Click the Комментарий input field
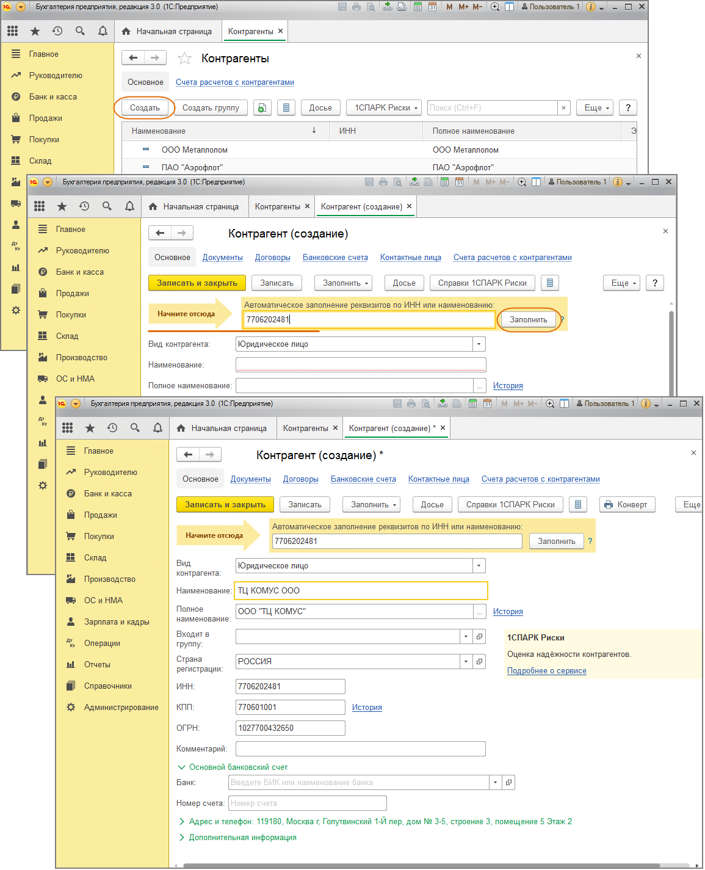This screenshot has width=705, height=870. (360, 749)
